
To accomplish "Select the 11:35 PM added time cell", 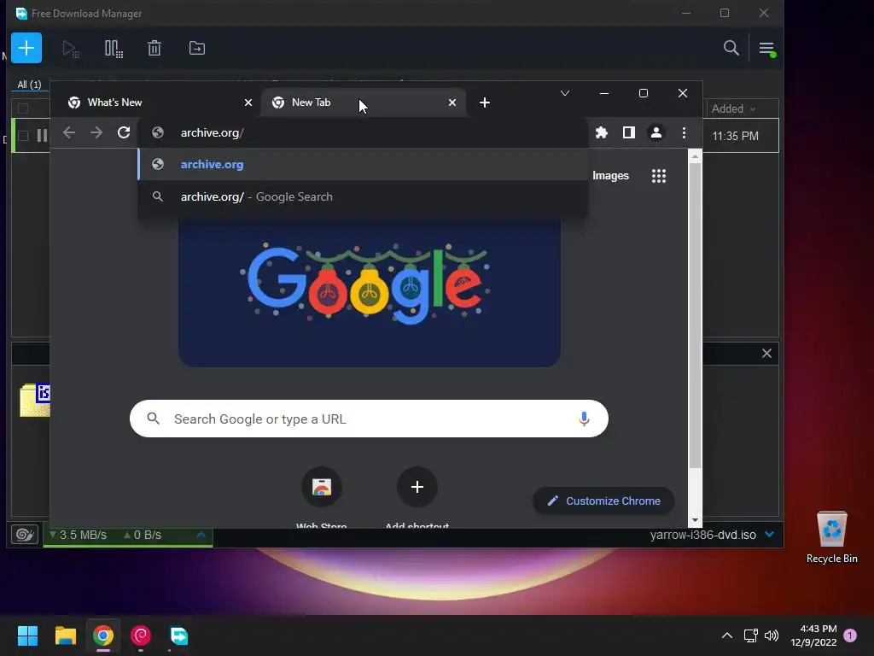I will coord(735,136).
